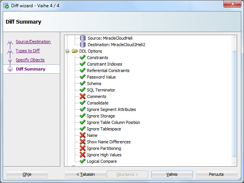Viewport: 244px width, 183px height.
Task: Click the Destination database icon for MiracleCloud2Heli2
Action: [x=83, y=45]
